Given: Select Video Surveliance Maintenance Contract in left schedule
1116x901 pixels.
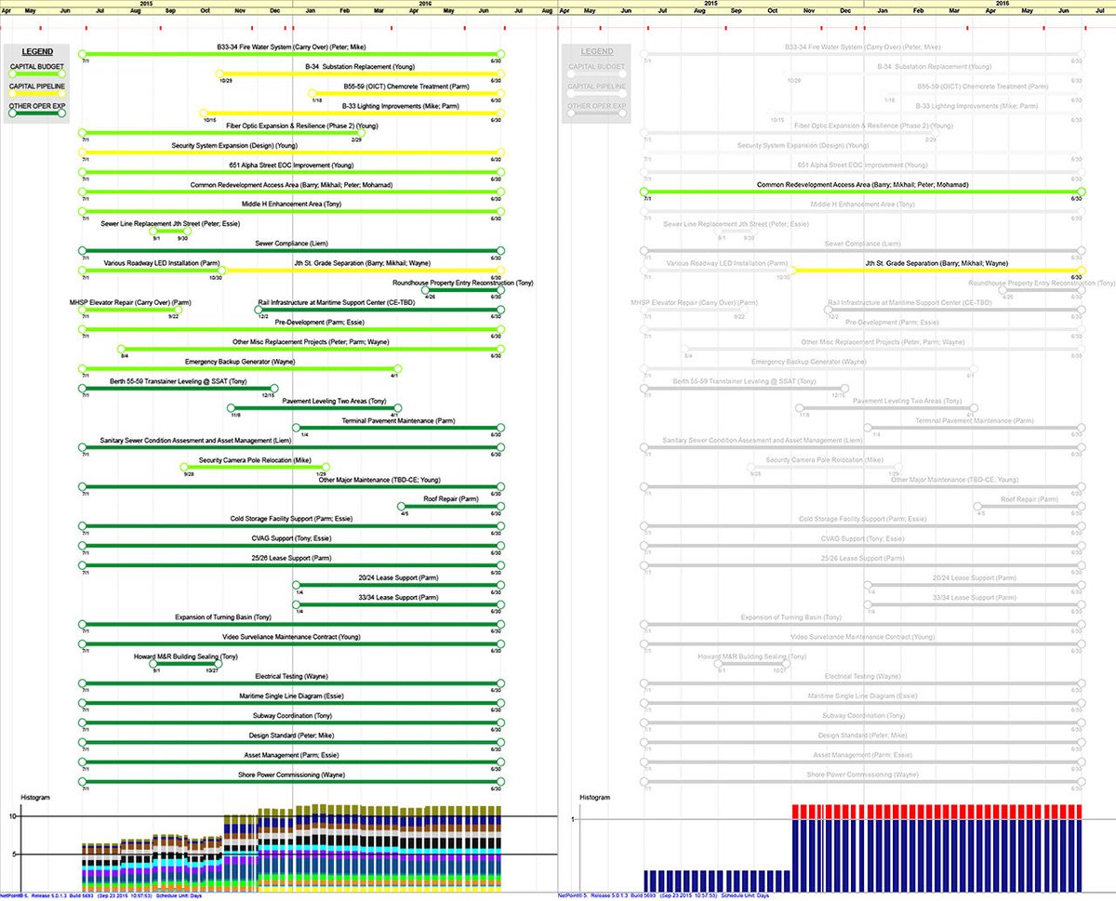Looking at the screenshot, I should [291, 644].
